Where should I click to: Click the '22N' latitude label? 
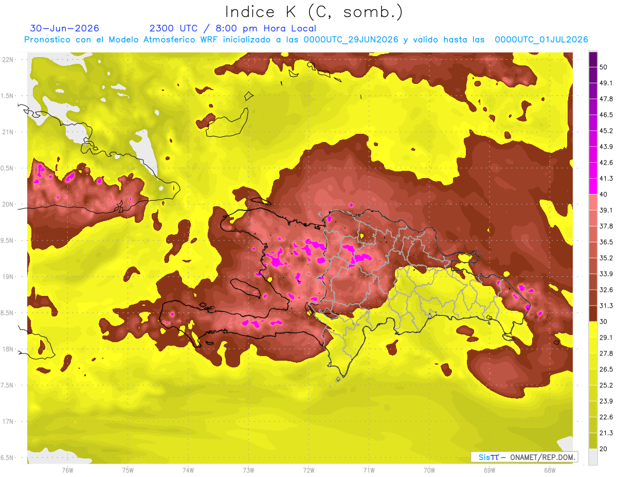tap(7, 59)
